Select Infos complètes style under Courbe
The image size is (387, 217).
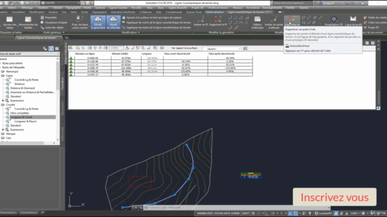[19, 113]
